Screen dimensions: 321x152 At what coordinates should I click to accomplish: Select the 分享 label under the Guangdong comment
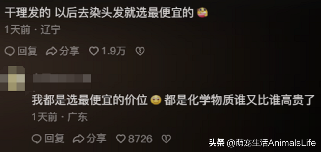point(97,139)
